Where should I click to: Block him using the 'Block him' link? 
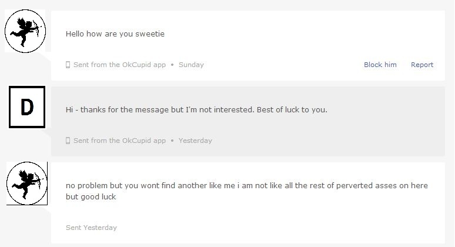(380, 65)
